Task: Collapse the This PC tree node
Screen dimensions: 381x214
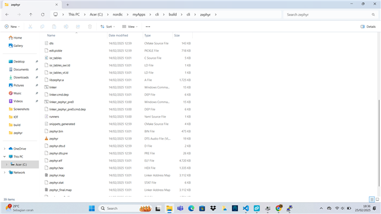Action: 5,157
